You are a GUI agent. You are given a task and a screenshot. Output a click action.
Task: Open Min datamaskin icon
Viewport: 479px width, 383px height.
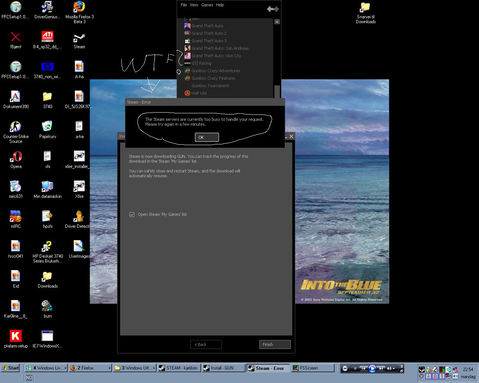[x=48, y=190]
